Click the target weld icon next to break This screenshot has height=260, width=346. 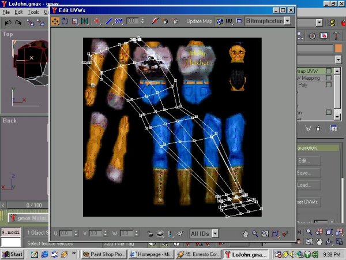[165, 21]
